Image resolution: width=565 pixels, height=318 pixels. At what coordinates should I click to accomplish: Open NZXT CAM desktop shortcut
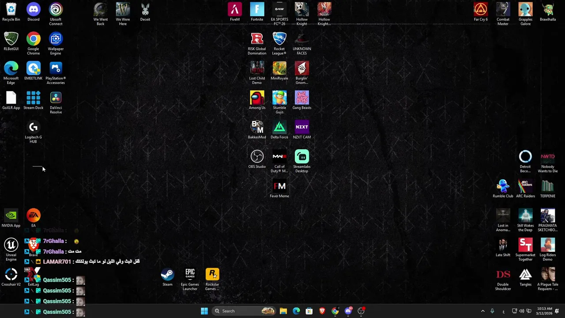(x=302, y=130)
